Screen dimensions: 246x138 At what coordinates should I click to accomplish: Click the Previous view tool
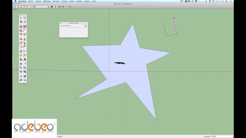pos(25,72)
